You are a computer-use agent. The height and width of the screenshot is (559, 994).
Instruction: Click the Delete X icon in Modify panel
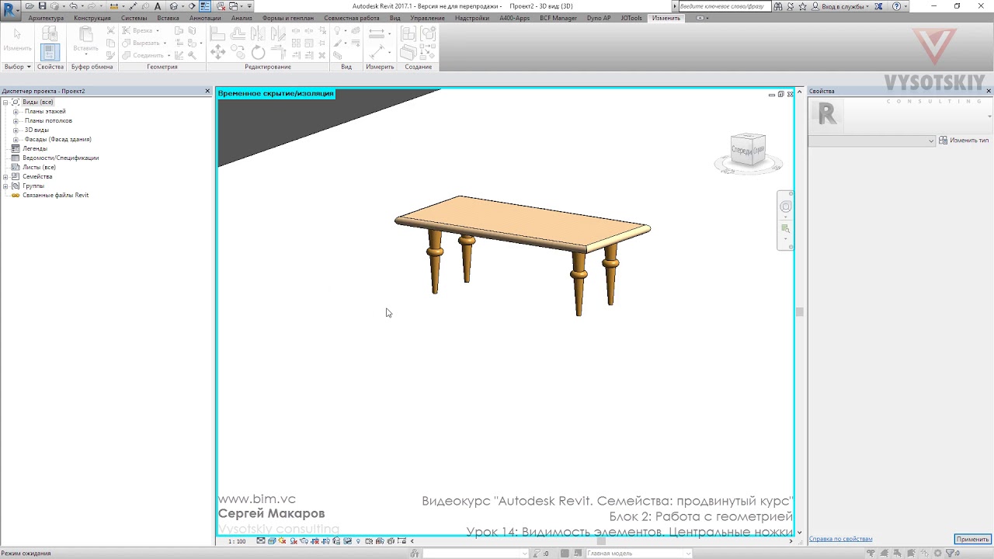coord(321,55)
